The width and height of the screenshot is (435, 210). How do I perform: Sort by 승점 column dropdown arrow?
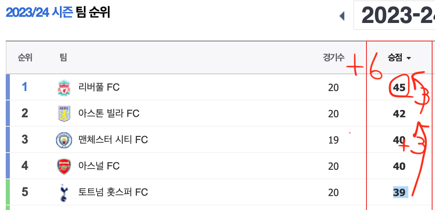click(x=408, y=58)
